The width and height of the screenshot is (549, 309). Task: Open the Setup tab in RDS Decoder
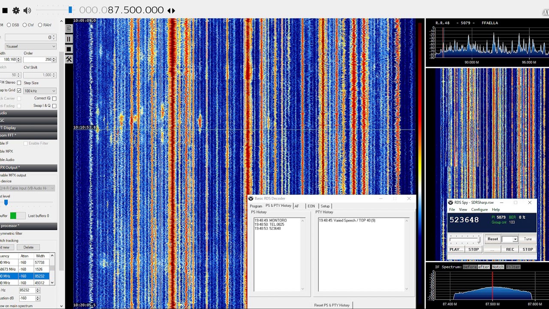pyautogui.click(x=326, y=206)
